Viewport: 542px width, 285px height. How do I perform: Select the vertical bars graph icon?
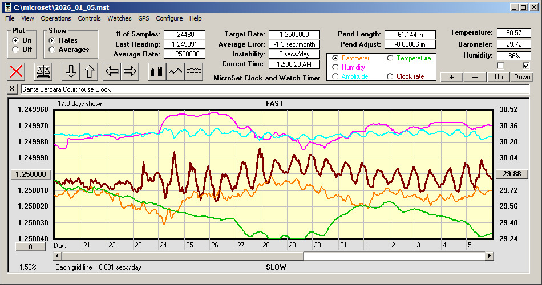[x=157, y=71]
